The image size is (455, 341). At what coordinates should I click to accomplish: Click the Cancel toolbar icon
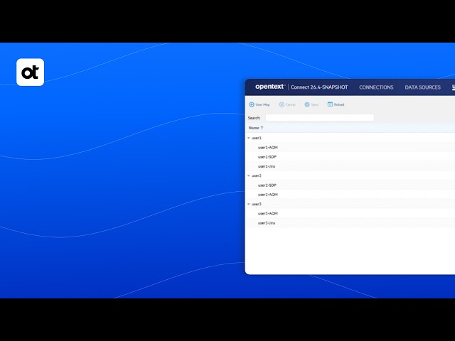(x=282, y=104)
